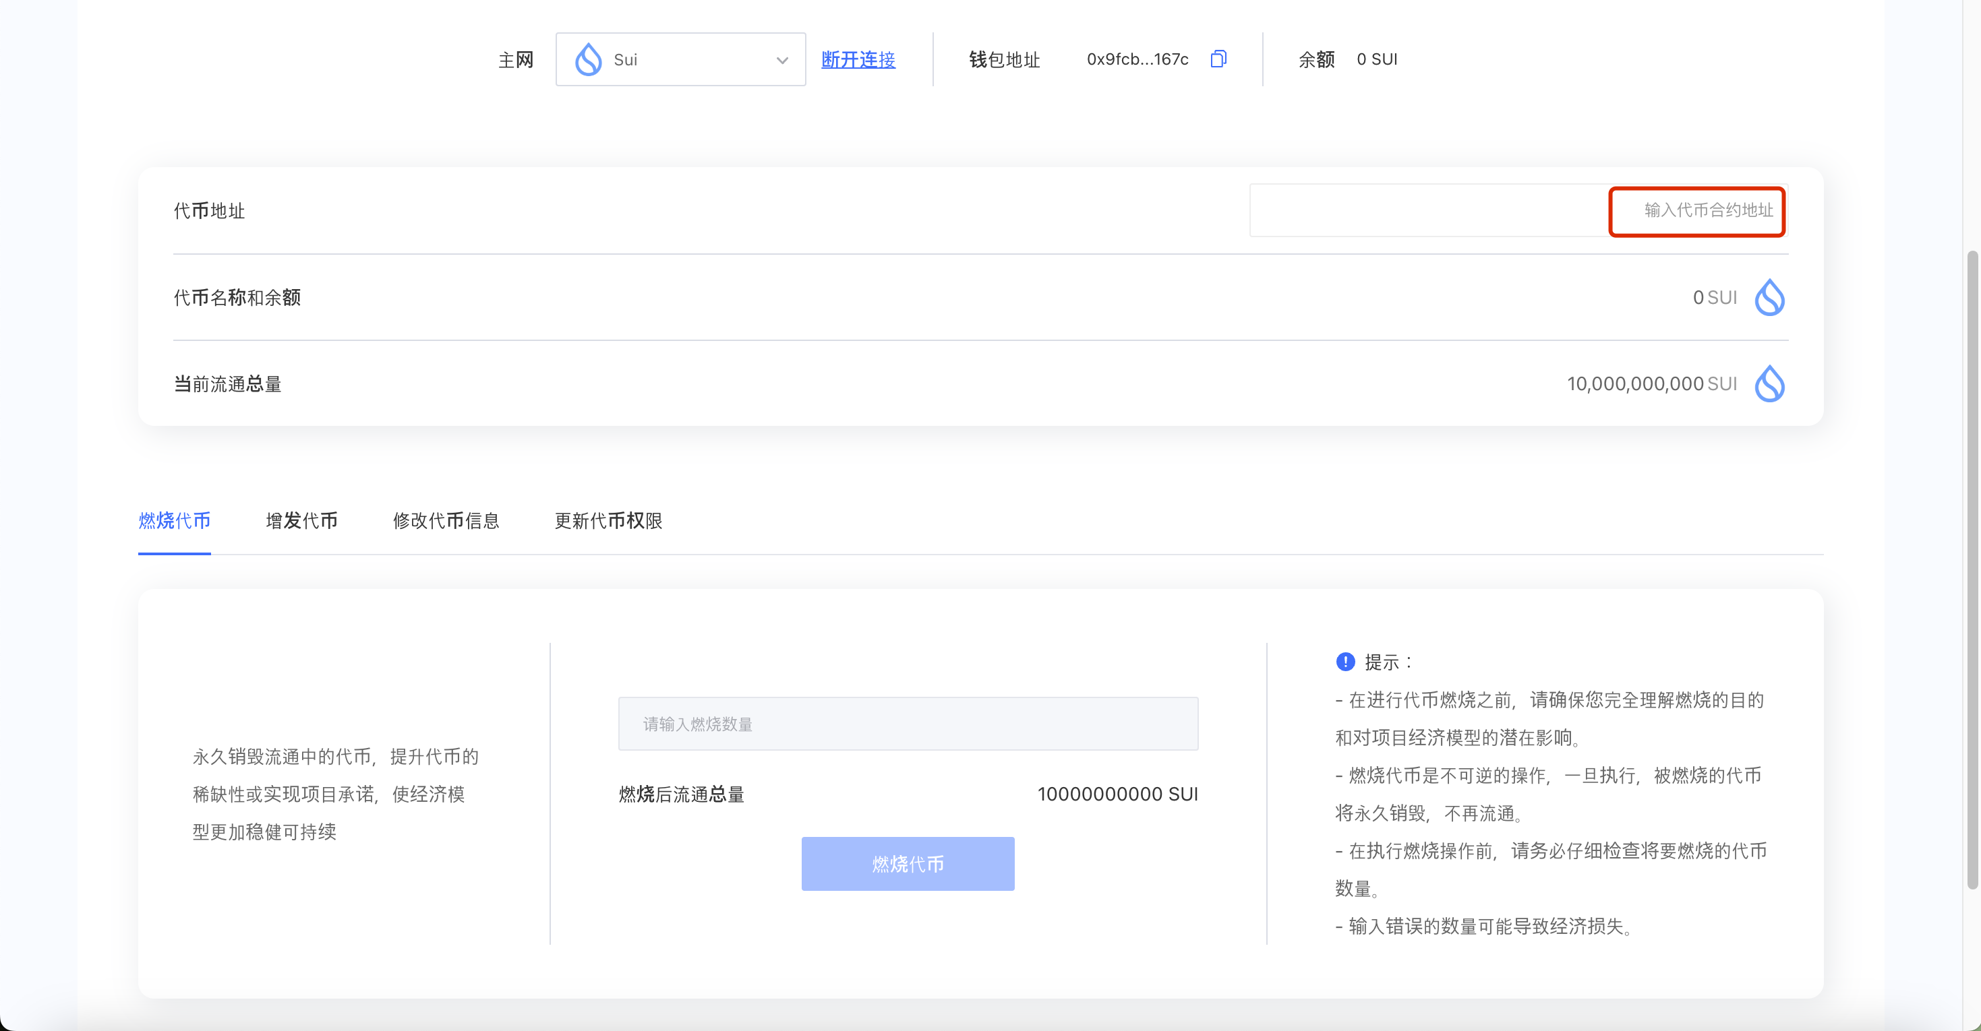Click the dropdown chevron arrow beside Sui
This screenshot has width=1981, height=1031.
pos(782,60)
